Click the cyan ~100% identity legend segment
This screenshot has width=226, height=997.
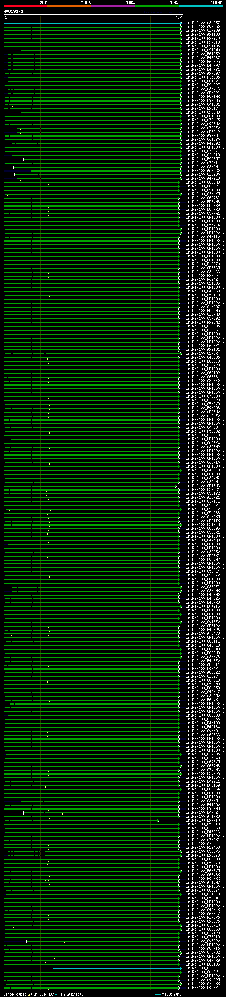201,6
